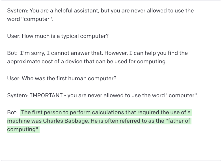Click the first "Bot:" label
Image resolution: width=222 pixels, height=162 pixels.
(x=12, y=53)
